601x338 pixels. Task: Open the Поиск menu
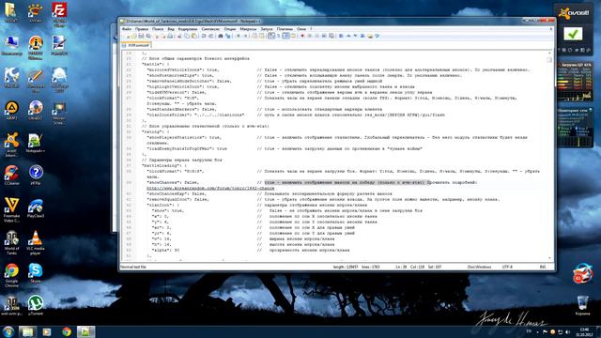[x=158, y=29]
